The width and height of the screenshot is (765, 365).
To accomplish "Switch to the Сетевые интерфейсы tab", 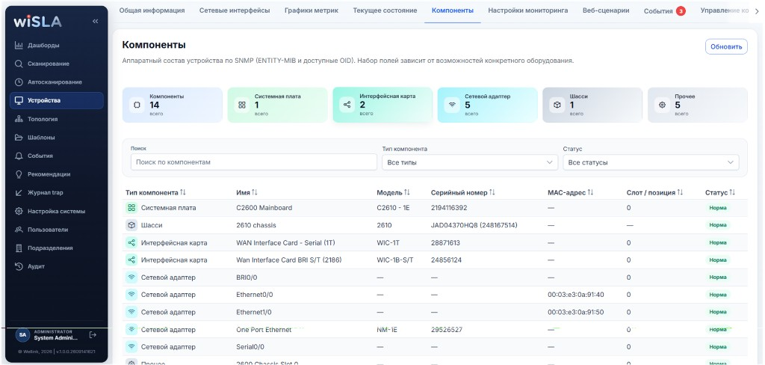I will pyautogui.click(x=234, y=10).
